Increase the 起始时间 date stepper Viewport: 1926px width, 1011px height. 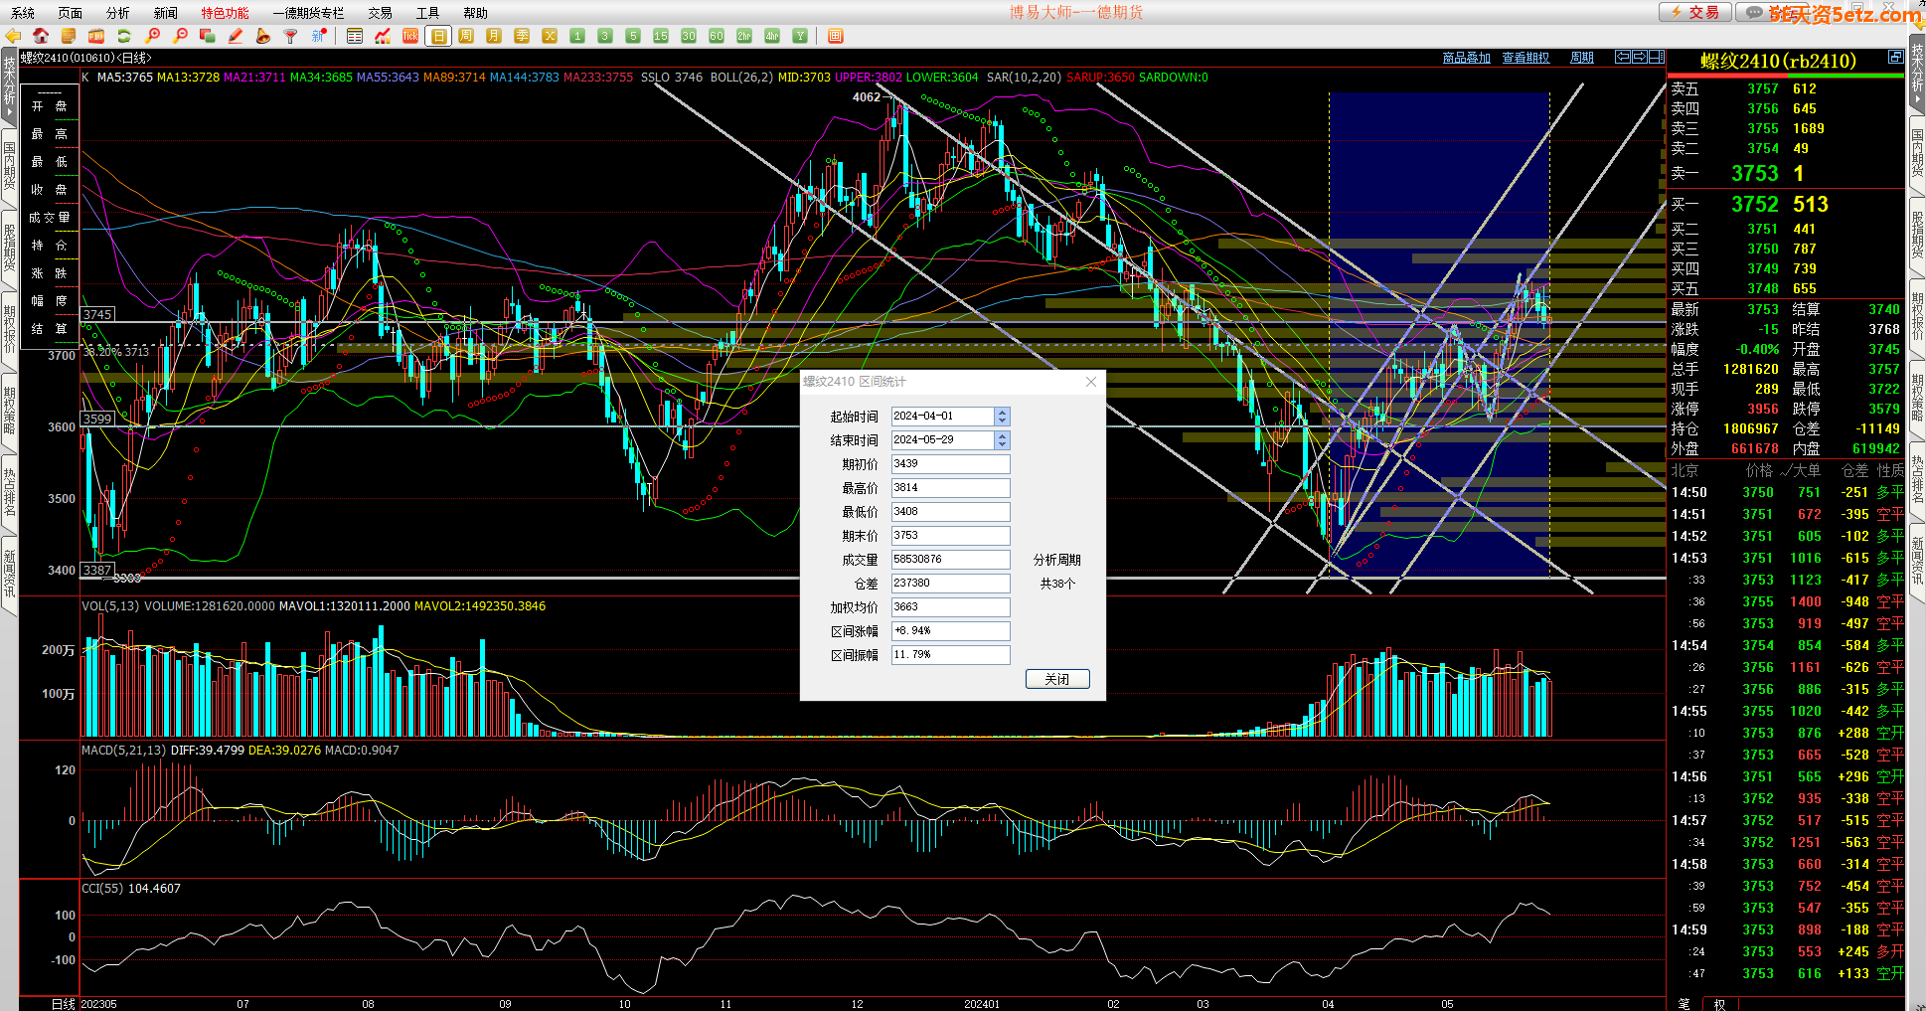tap(1002, 413)
